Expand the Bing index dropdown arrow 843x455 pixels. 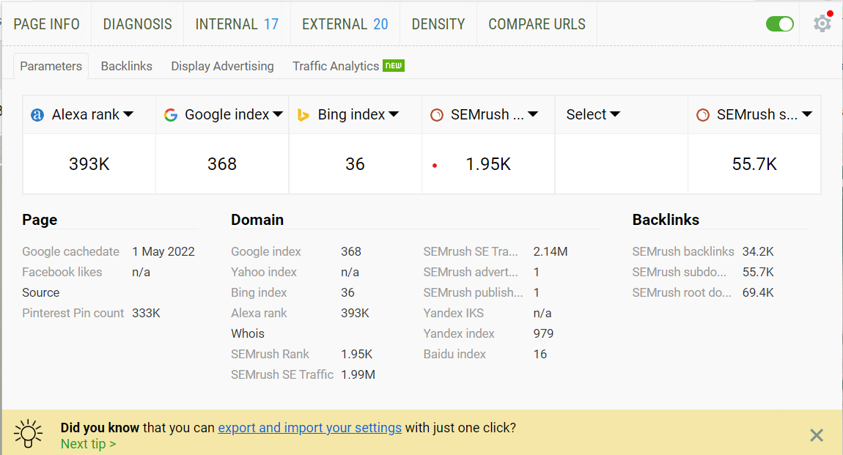click(394, 114)
